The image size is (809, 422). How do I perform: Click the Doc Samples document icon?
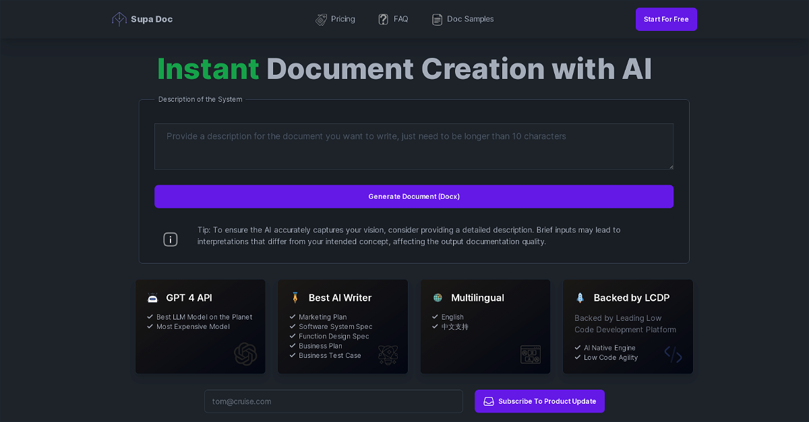[x=438, y=20]
